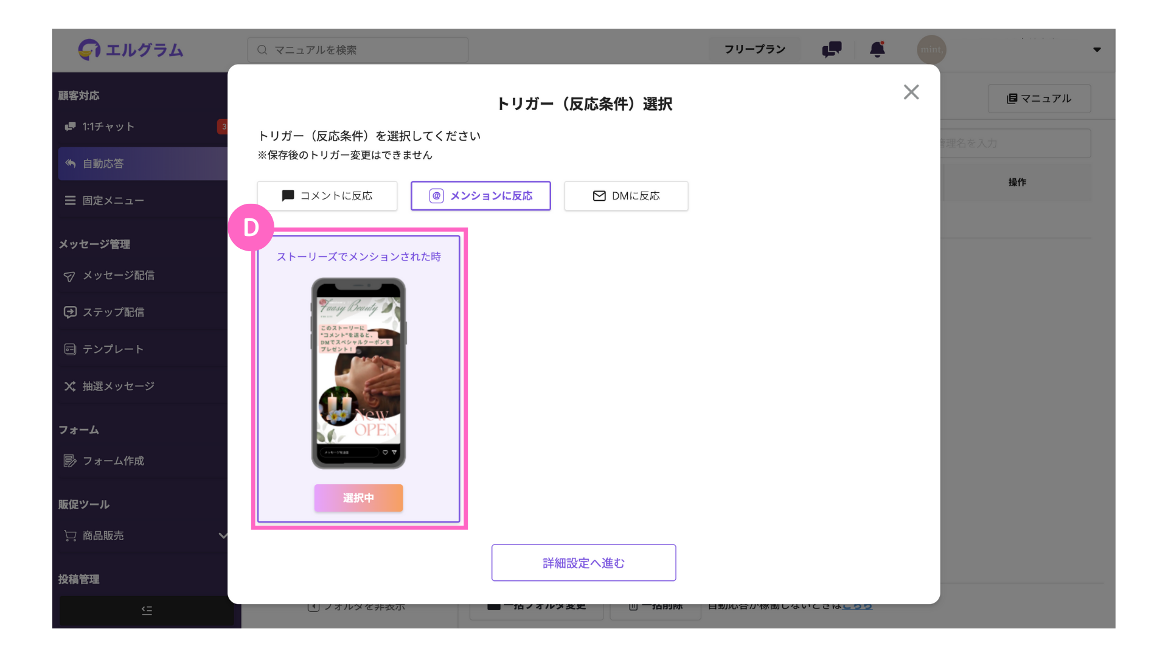
Task: Open the notification bell icon
Action: point(877,49)
